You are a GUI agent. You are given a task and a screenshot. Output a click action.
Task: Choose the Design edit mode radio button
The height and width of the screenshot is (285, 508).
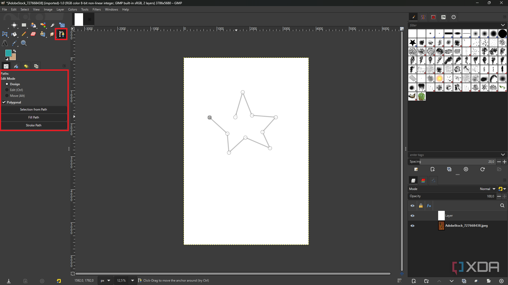tap(7, 84)
